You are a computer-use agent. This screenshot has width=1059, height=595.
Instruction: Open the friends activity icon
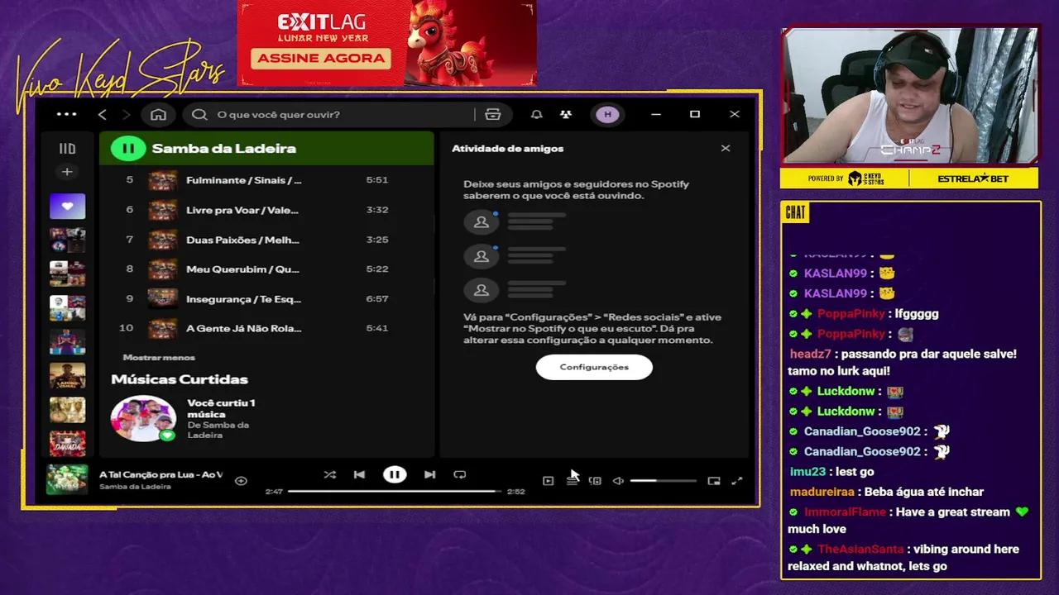pos(565,114)
